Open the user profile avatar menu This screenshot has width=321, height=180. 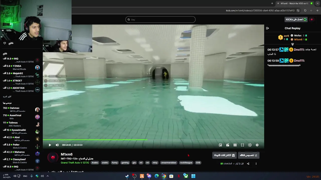point(312,19)
